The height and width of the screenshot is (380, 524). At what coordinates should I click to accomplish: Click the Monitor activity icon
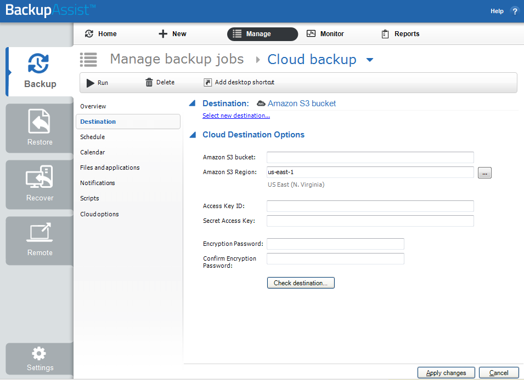click(x=311, y=34)
